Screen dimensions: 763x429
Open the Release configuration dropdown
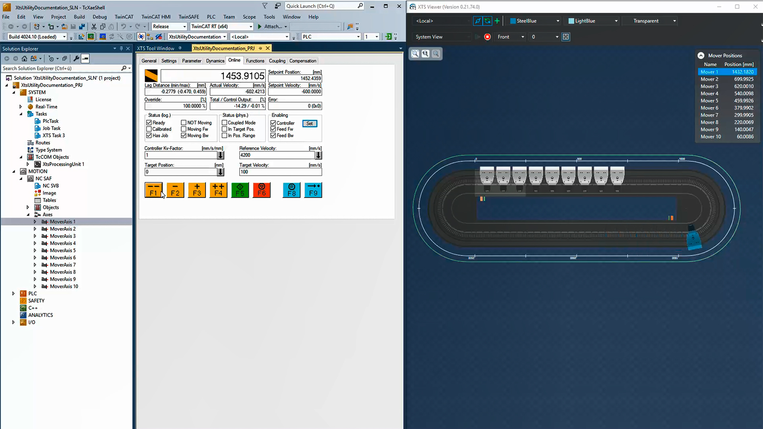pos(169,27)
